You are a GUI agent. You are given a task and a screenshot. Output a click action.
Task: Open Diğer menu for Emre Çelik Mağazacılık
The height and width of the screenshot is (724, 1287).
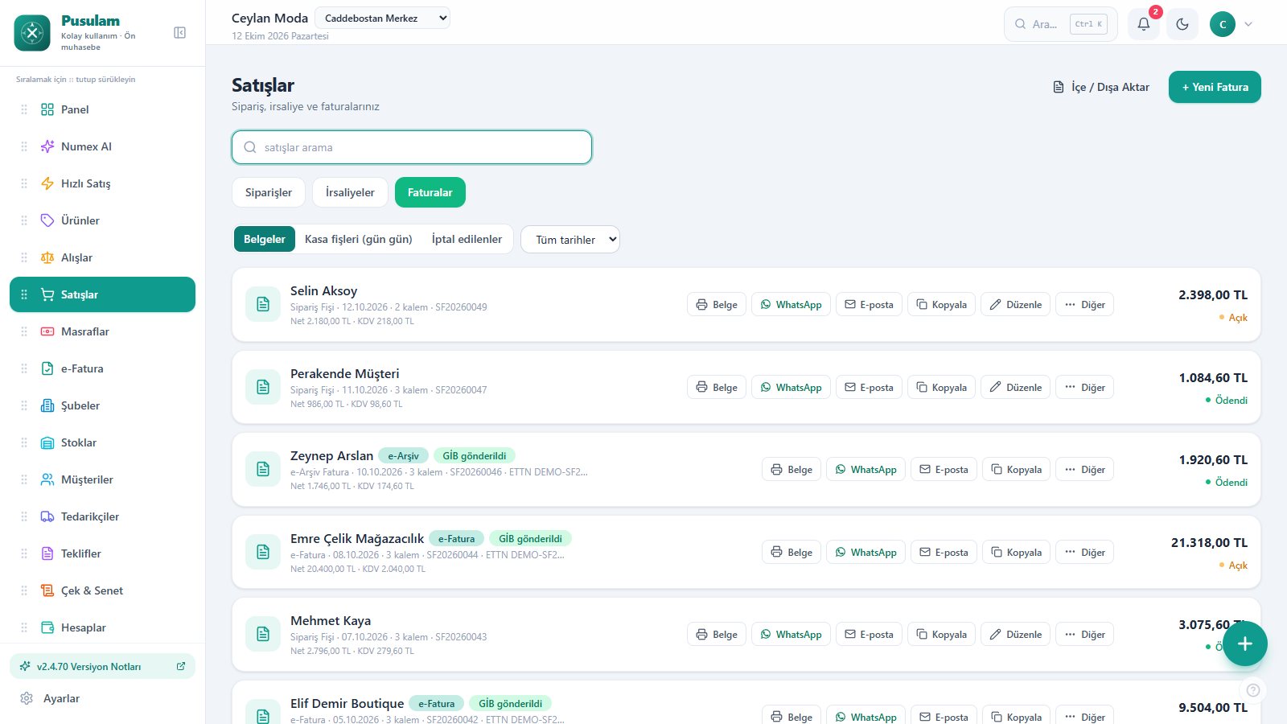click(1084, 553)
